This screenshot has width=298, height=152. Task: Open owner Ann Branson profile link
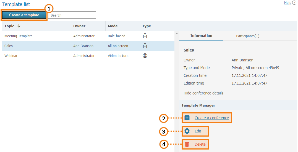[x=242, y=60]
